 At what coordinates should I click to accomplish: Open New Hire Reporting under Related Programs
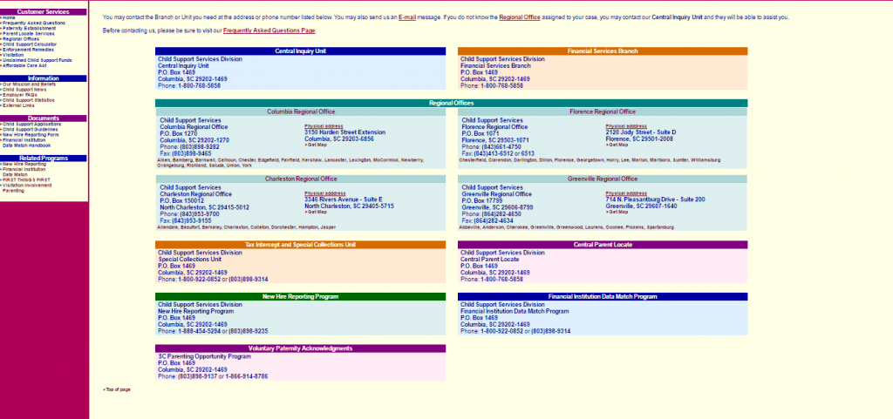tap(24, 164)
